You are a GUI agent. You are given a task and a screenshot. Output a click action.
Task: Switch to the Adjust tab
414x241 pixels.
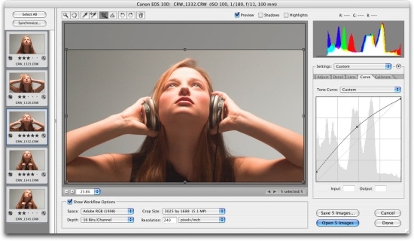[x=323, y=77]
